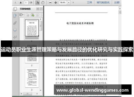The image size is (134, 97).
Task: Go to previous page with up arrow
Action: (x=15, y=2)
